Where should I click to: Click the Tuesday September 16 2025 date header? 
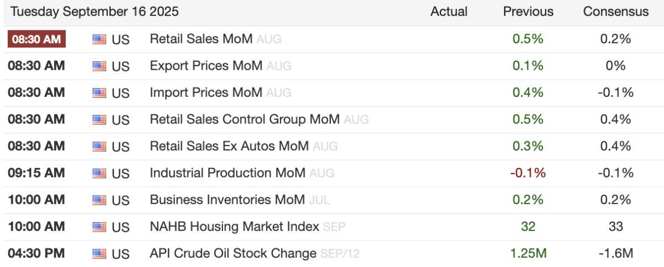(93, 12)
